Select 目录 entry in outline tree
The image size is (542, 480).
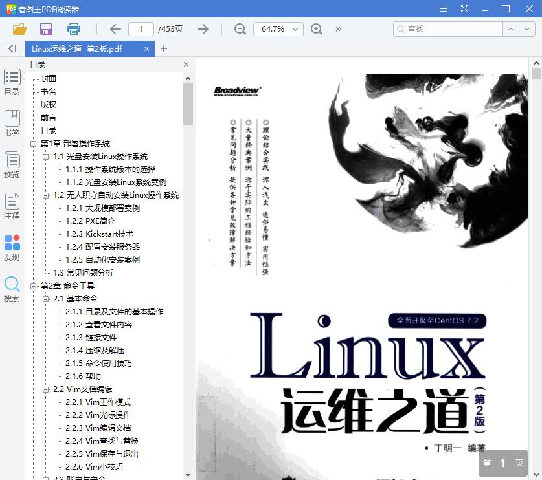(x=49, y=131)
